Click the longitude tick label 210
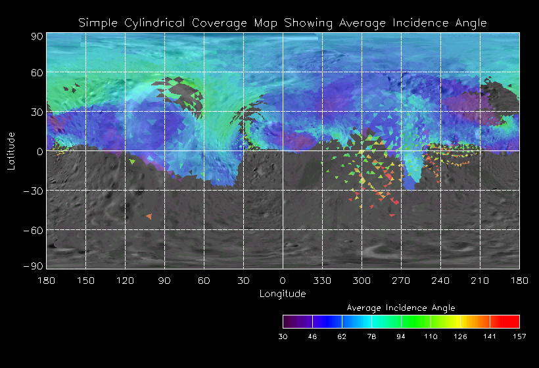Screen dimensions: 539x368 click(x=480, y=281)
